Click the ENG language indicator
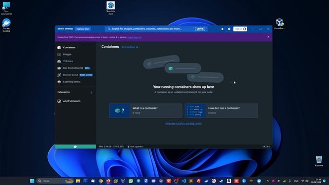This screenshot has height=185, width=329. [x=296, y=181]
